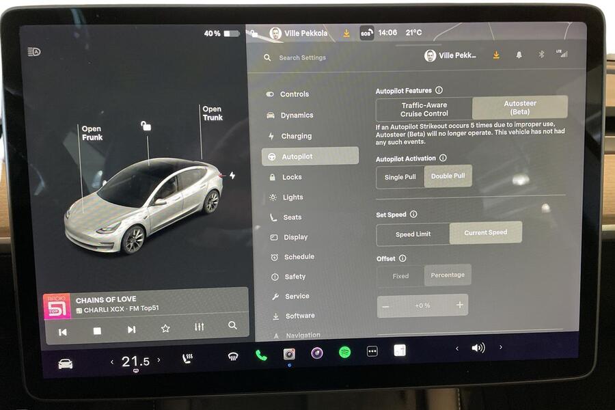Viewport: 615px width, 410px height.
Task: Select Single Pull activation
Action: coord(400,176)
